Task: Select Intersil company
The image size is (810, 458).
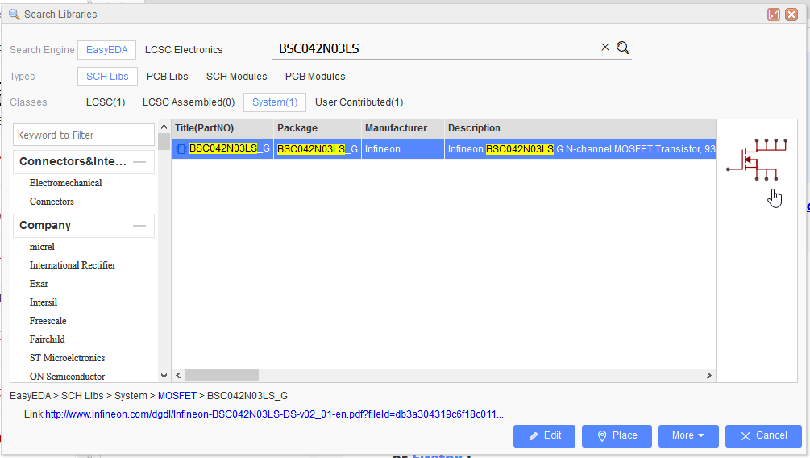Action: click(44, 302)
